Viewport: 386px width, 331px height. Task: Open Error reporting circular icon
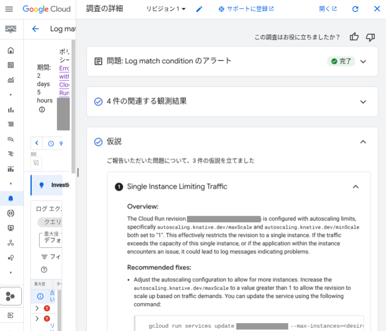click(11, 213)
